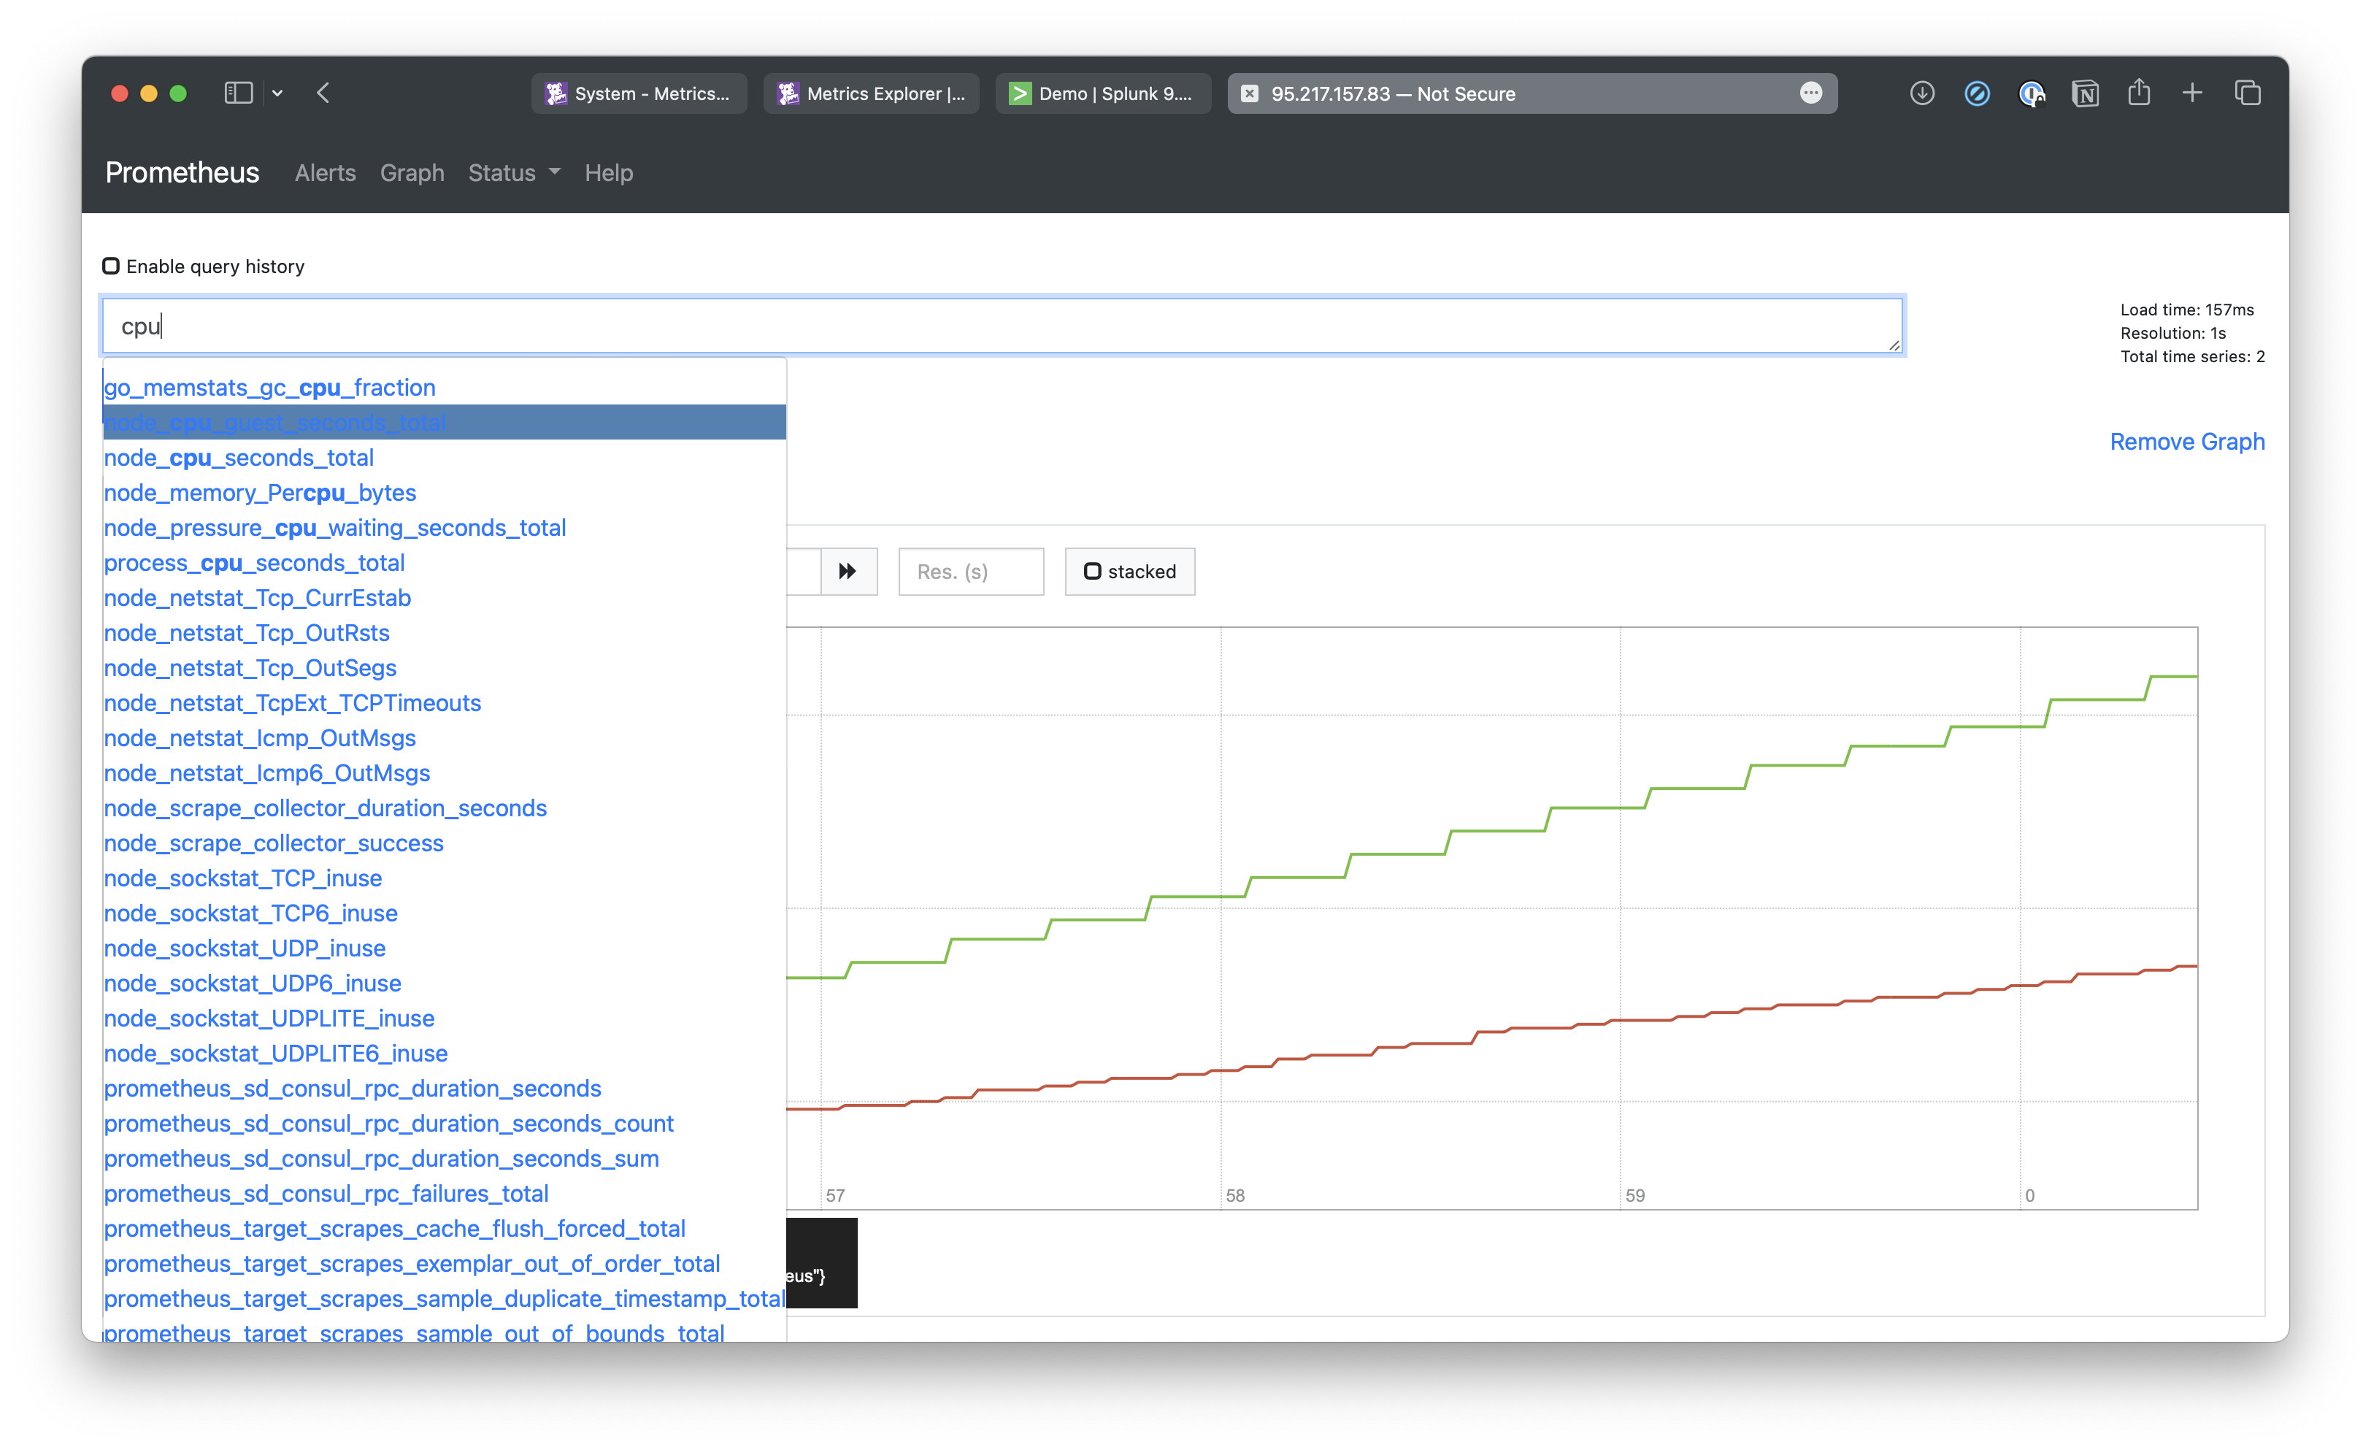2371x1450 pixels.
Task: Pick prometheus_sd_consul_rpc_duration_seconds_sum suggestion
Action: tap(445, 1159)
